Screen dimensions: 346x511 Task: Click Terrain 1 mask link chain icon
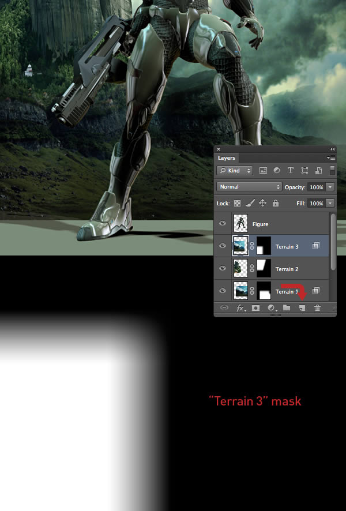[x=252, y=290]
